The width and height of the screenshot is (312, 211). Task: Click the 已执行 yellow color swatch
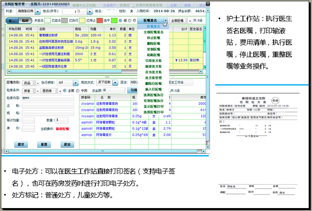tap(82, 20)
